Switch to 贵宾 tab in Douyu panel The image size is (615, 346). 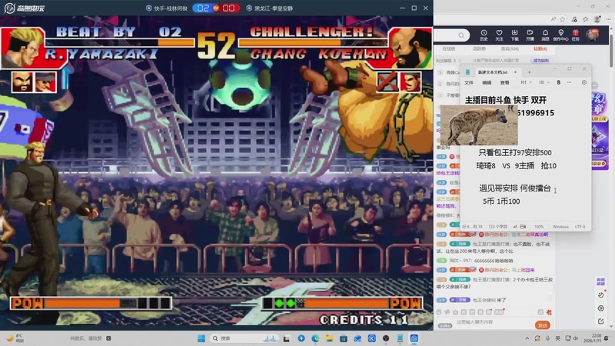(x=510, y=48)
